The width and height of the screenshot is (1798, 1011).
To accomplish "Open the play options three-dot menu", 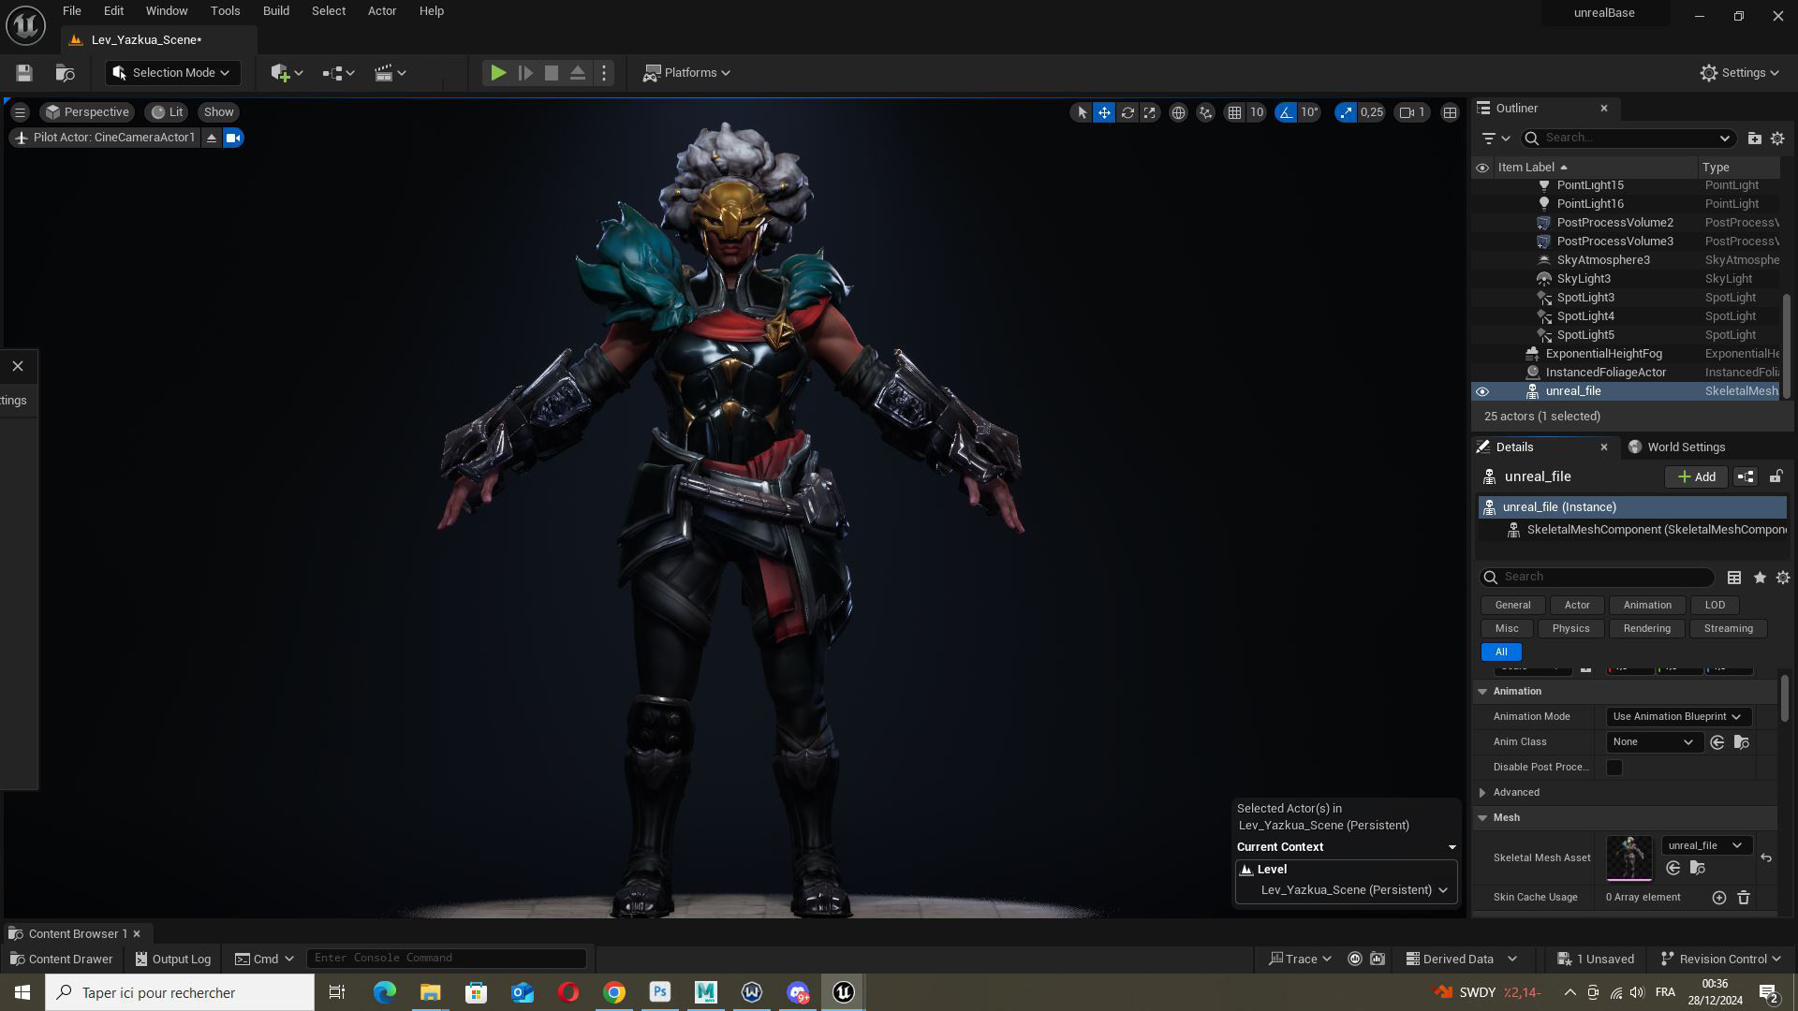I will pos(604,73).
